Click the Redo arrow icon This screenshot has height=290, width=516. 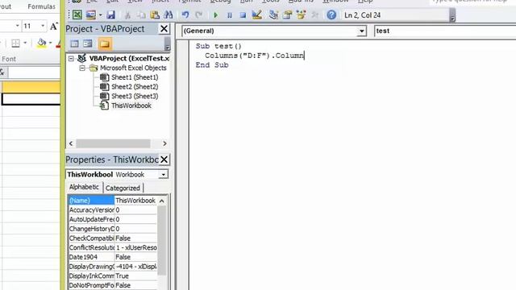pyautogui.click(x=199, y=14)
